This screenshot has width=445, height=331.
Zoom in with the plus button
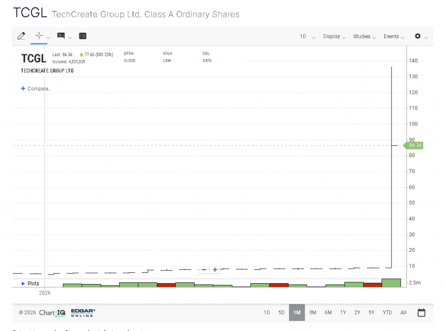pos(215,270)
